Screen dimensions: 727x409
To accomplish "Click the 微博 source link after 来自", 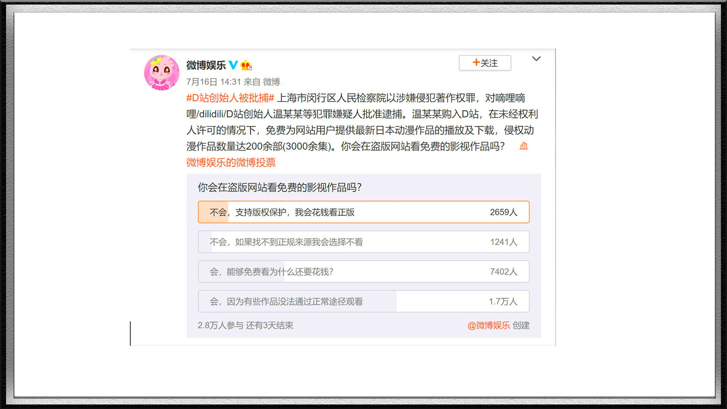I will [271, 82].
